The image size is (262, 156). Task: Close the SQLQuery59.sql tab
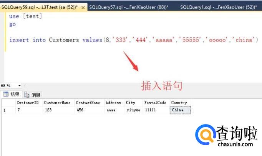(x=83, y=8)
